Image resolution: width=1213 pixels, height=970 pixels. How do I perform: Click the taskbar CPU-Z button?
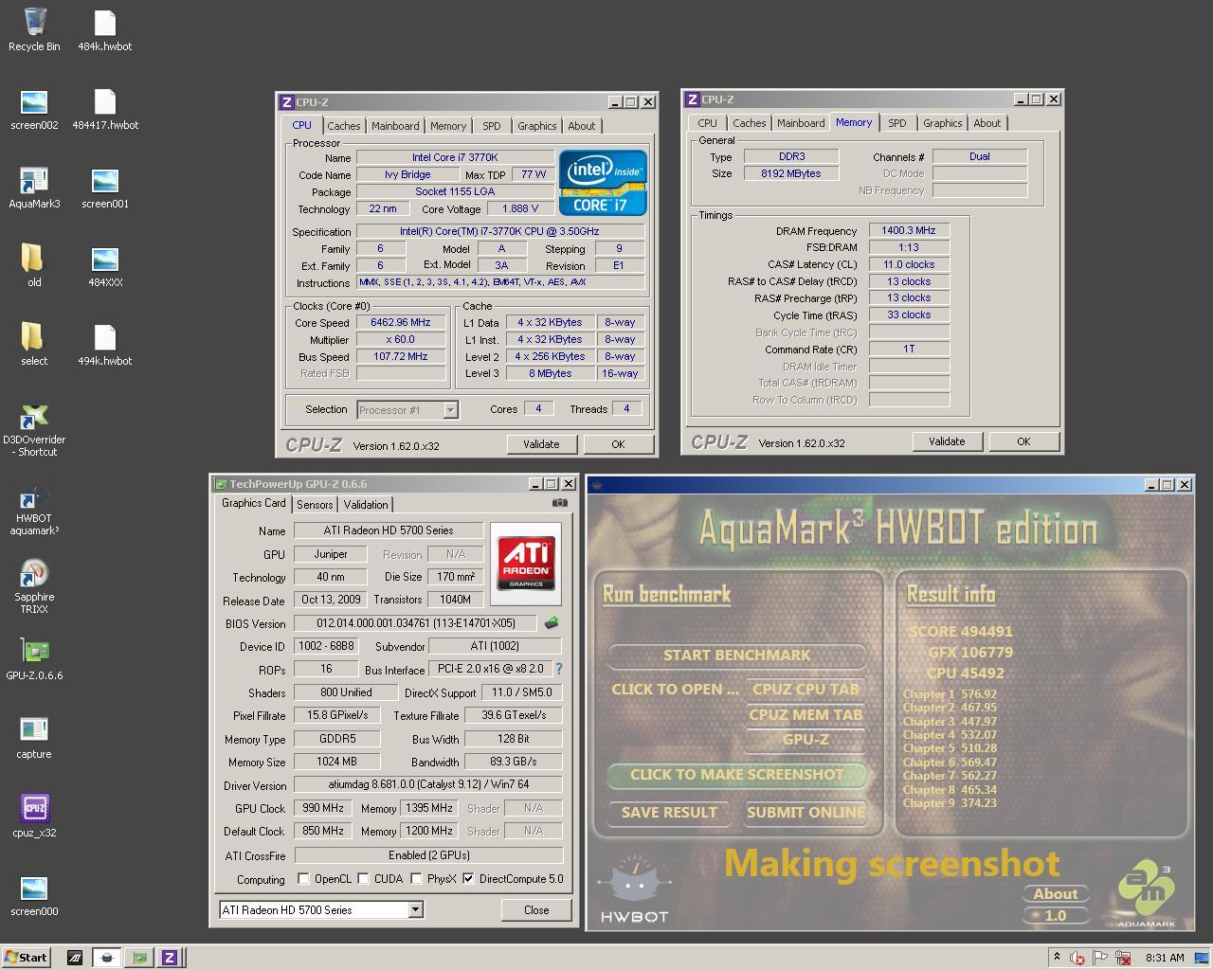pos(171,958)
